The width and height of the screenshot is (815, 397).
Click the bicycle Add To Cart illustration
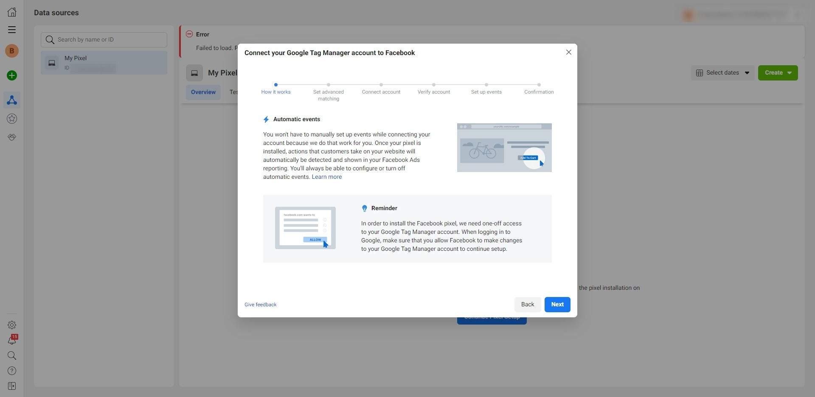click(x=504, y=147)
